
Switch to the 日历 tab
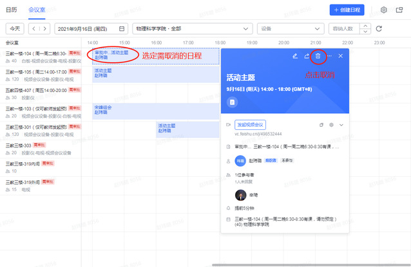pos(12,10)
